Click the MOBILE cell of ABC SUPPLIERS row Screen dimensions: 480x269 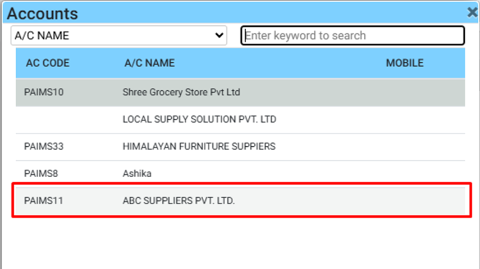click(404, 200)
